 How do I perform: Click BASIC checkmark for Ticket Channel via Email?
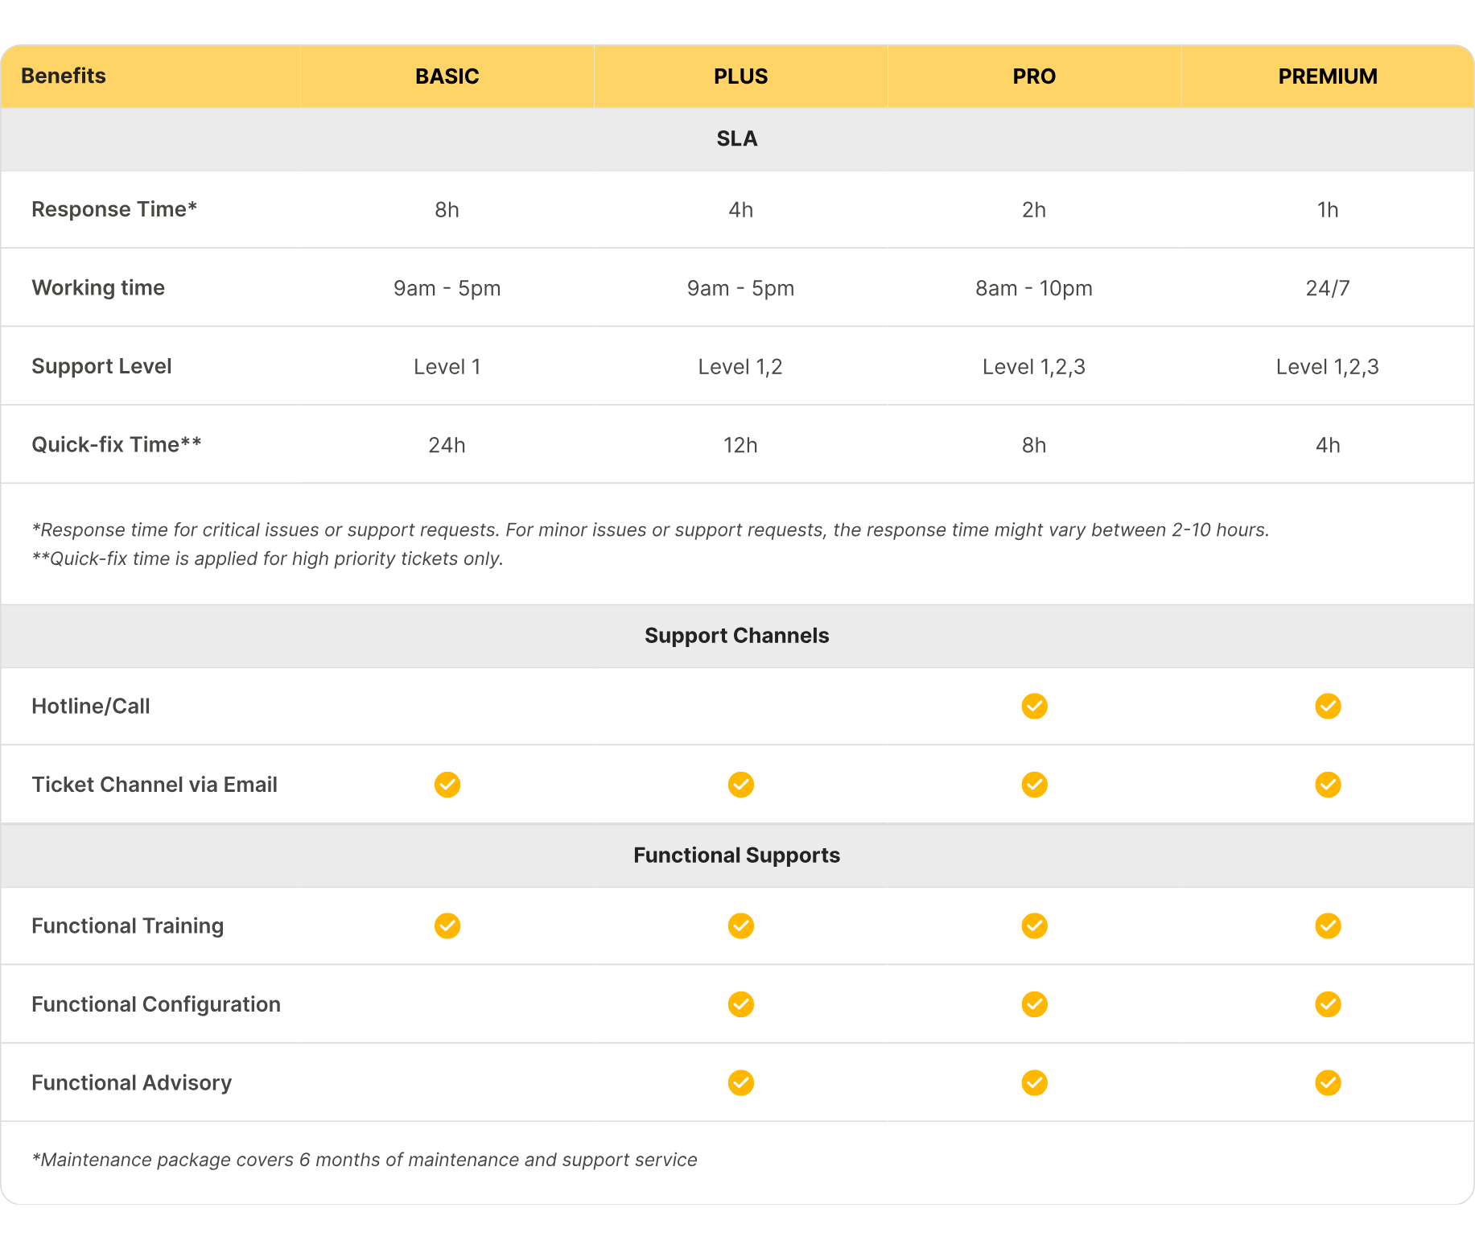447,785
